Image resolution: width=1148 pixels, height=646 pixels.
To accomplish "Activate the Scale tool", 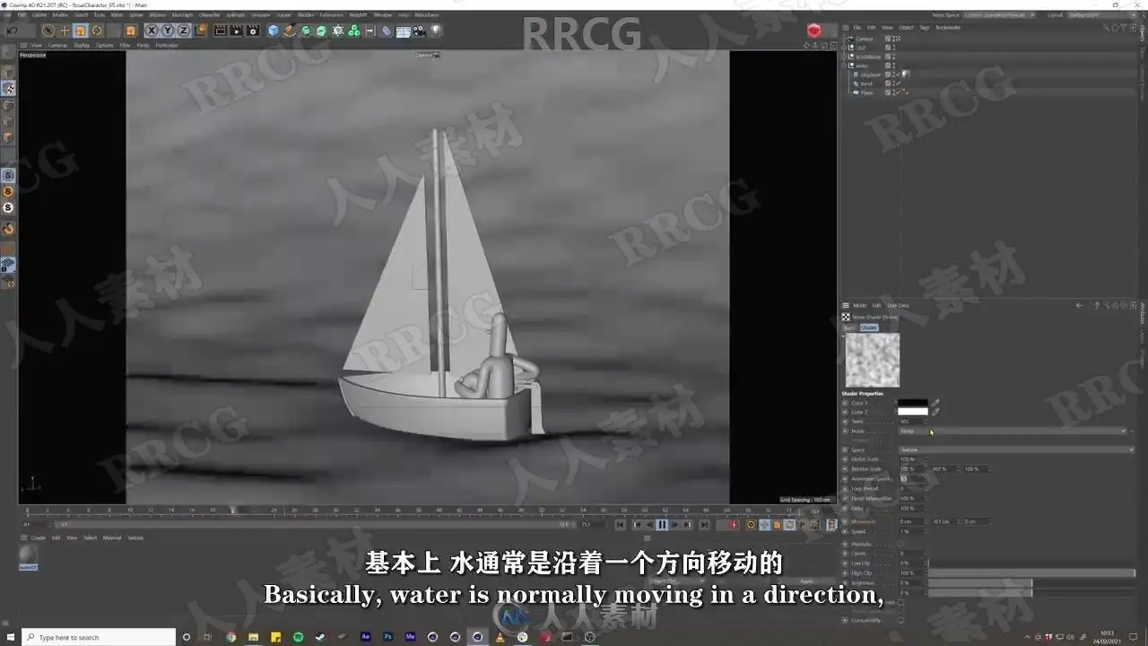I will tap(80, 31).
